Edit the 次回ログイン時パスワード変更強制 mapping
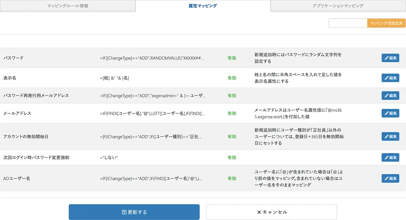The width and height of the screenshot is (406, 220). click(390, 157)
